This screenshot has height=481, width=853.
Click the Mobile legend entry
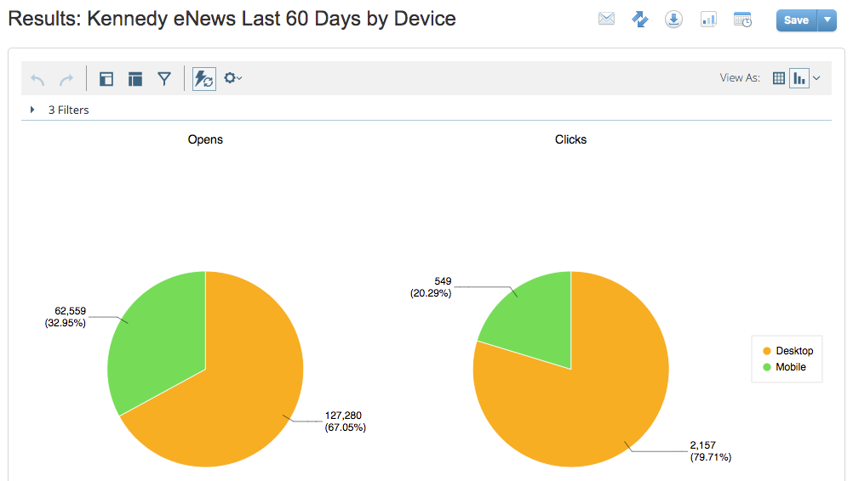tap(784, 367)
